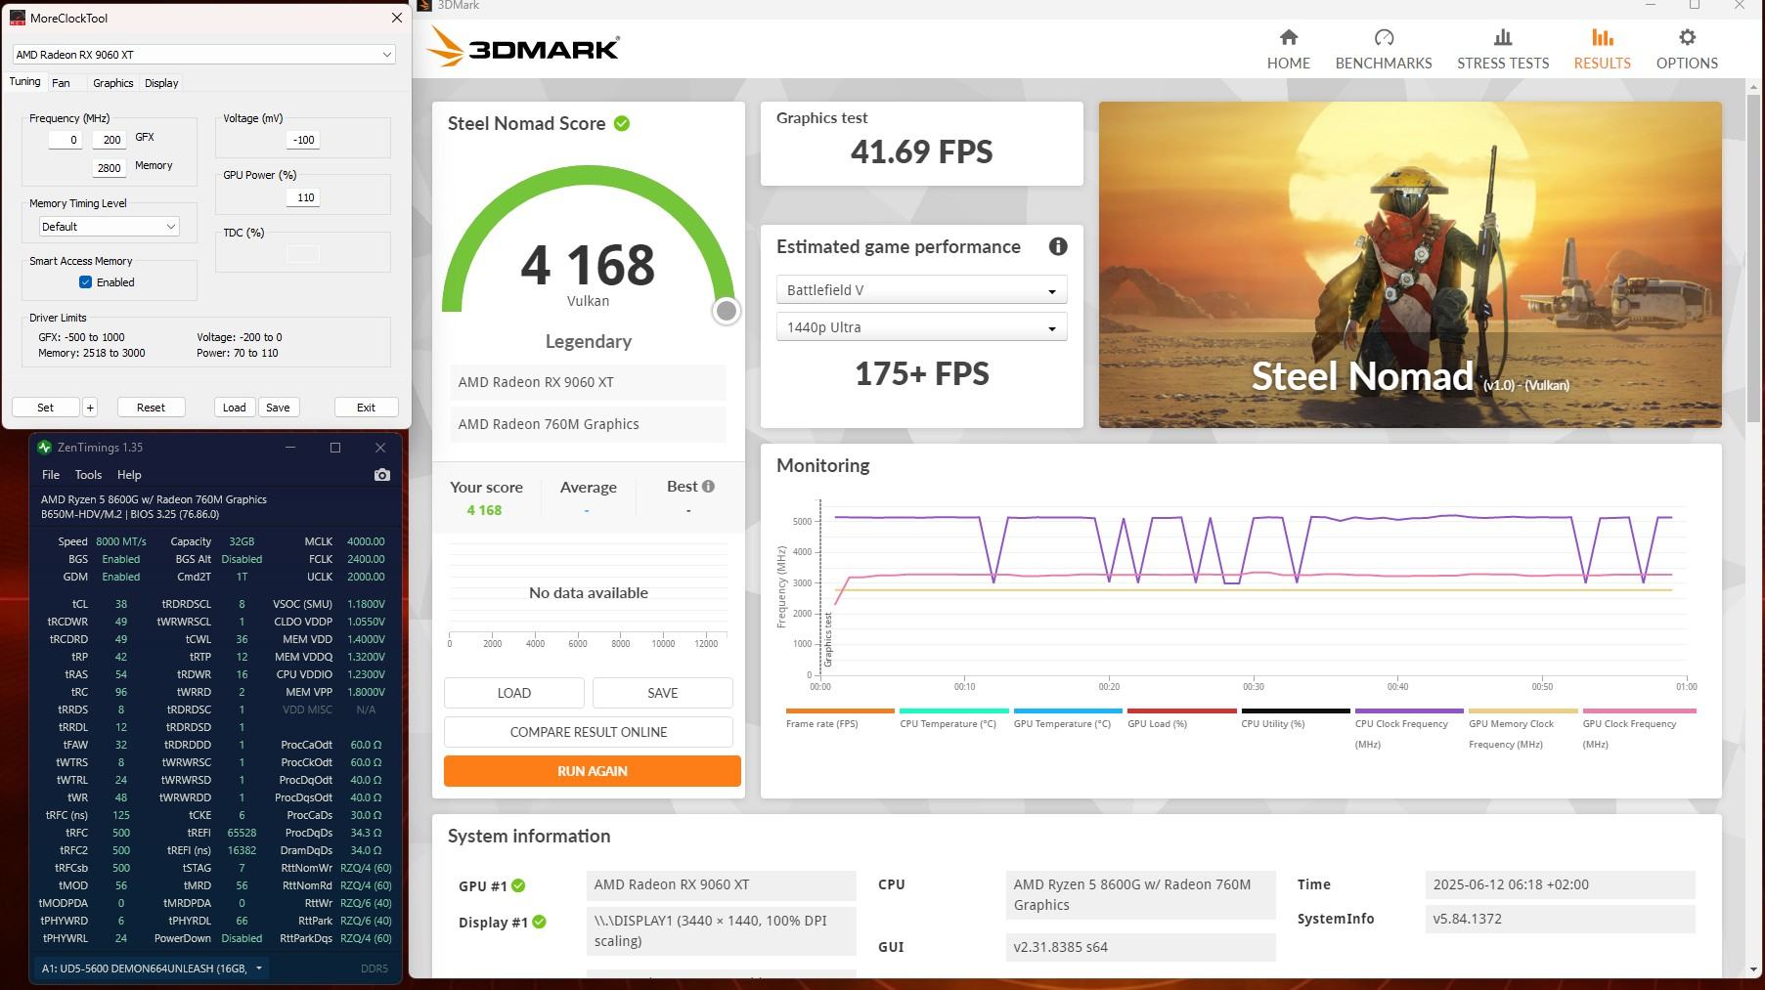Click COMPARE RESULT ONLINE button
Viewport: 1765px width, 990px height.
click(x=589, y=732)
